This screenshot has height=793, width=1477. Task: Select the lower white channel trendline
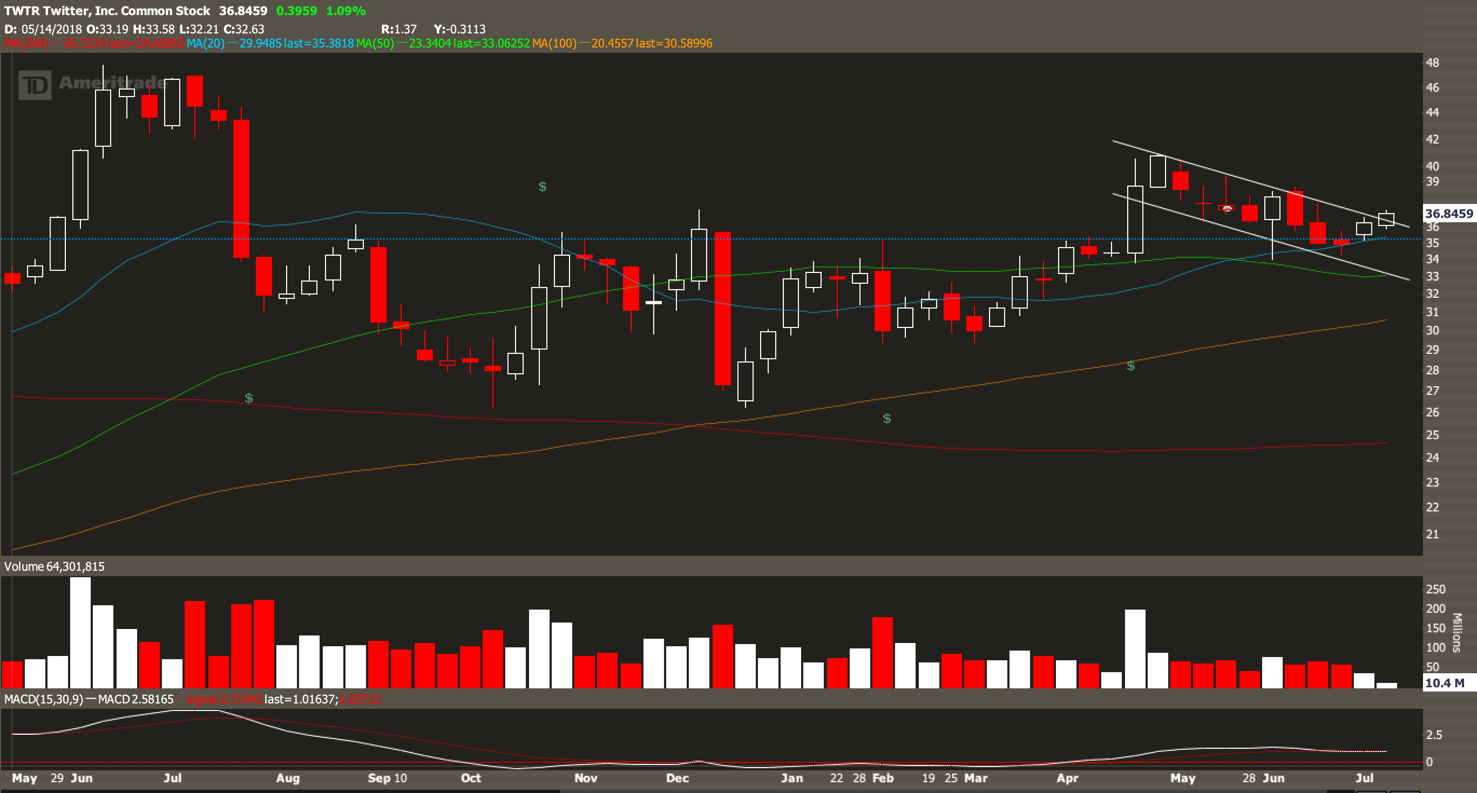click(x=1261, y=237)
